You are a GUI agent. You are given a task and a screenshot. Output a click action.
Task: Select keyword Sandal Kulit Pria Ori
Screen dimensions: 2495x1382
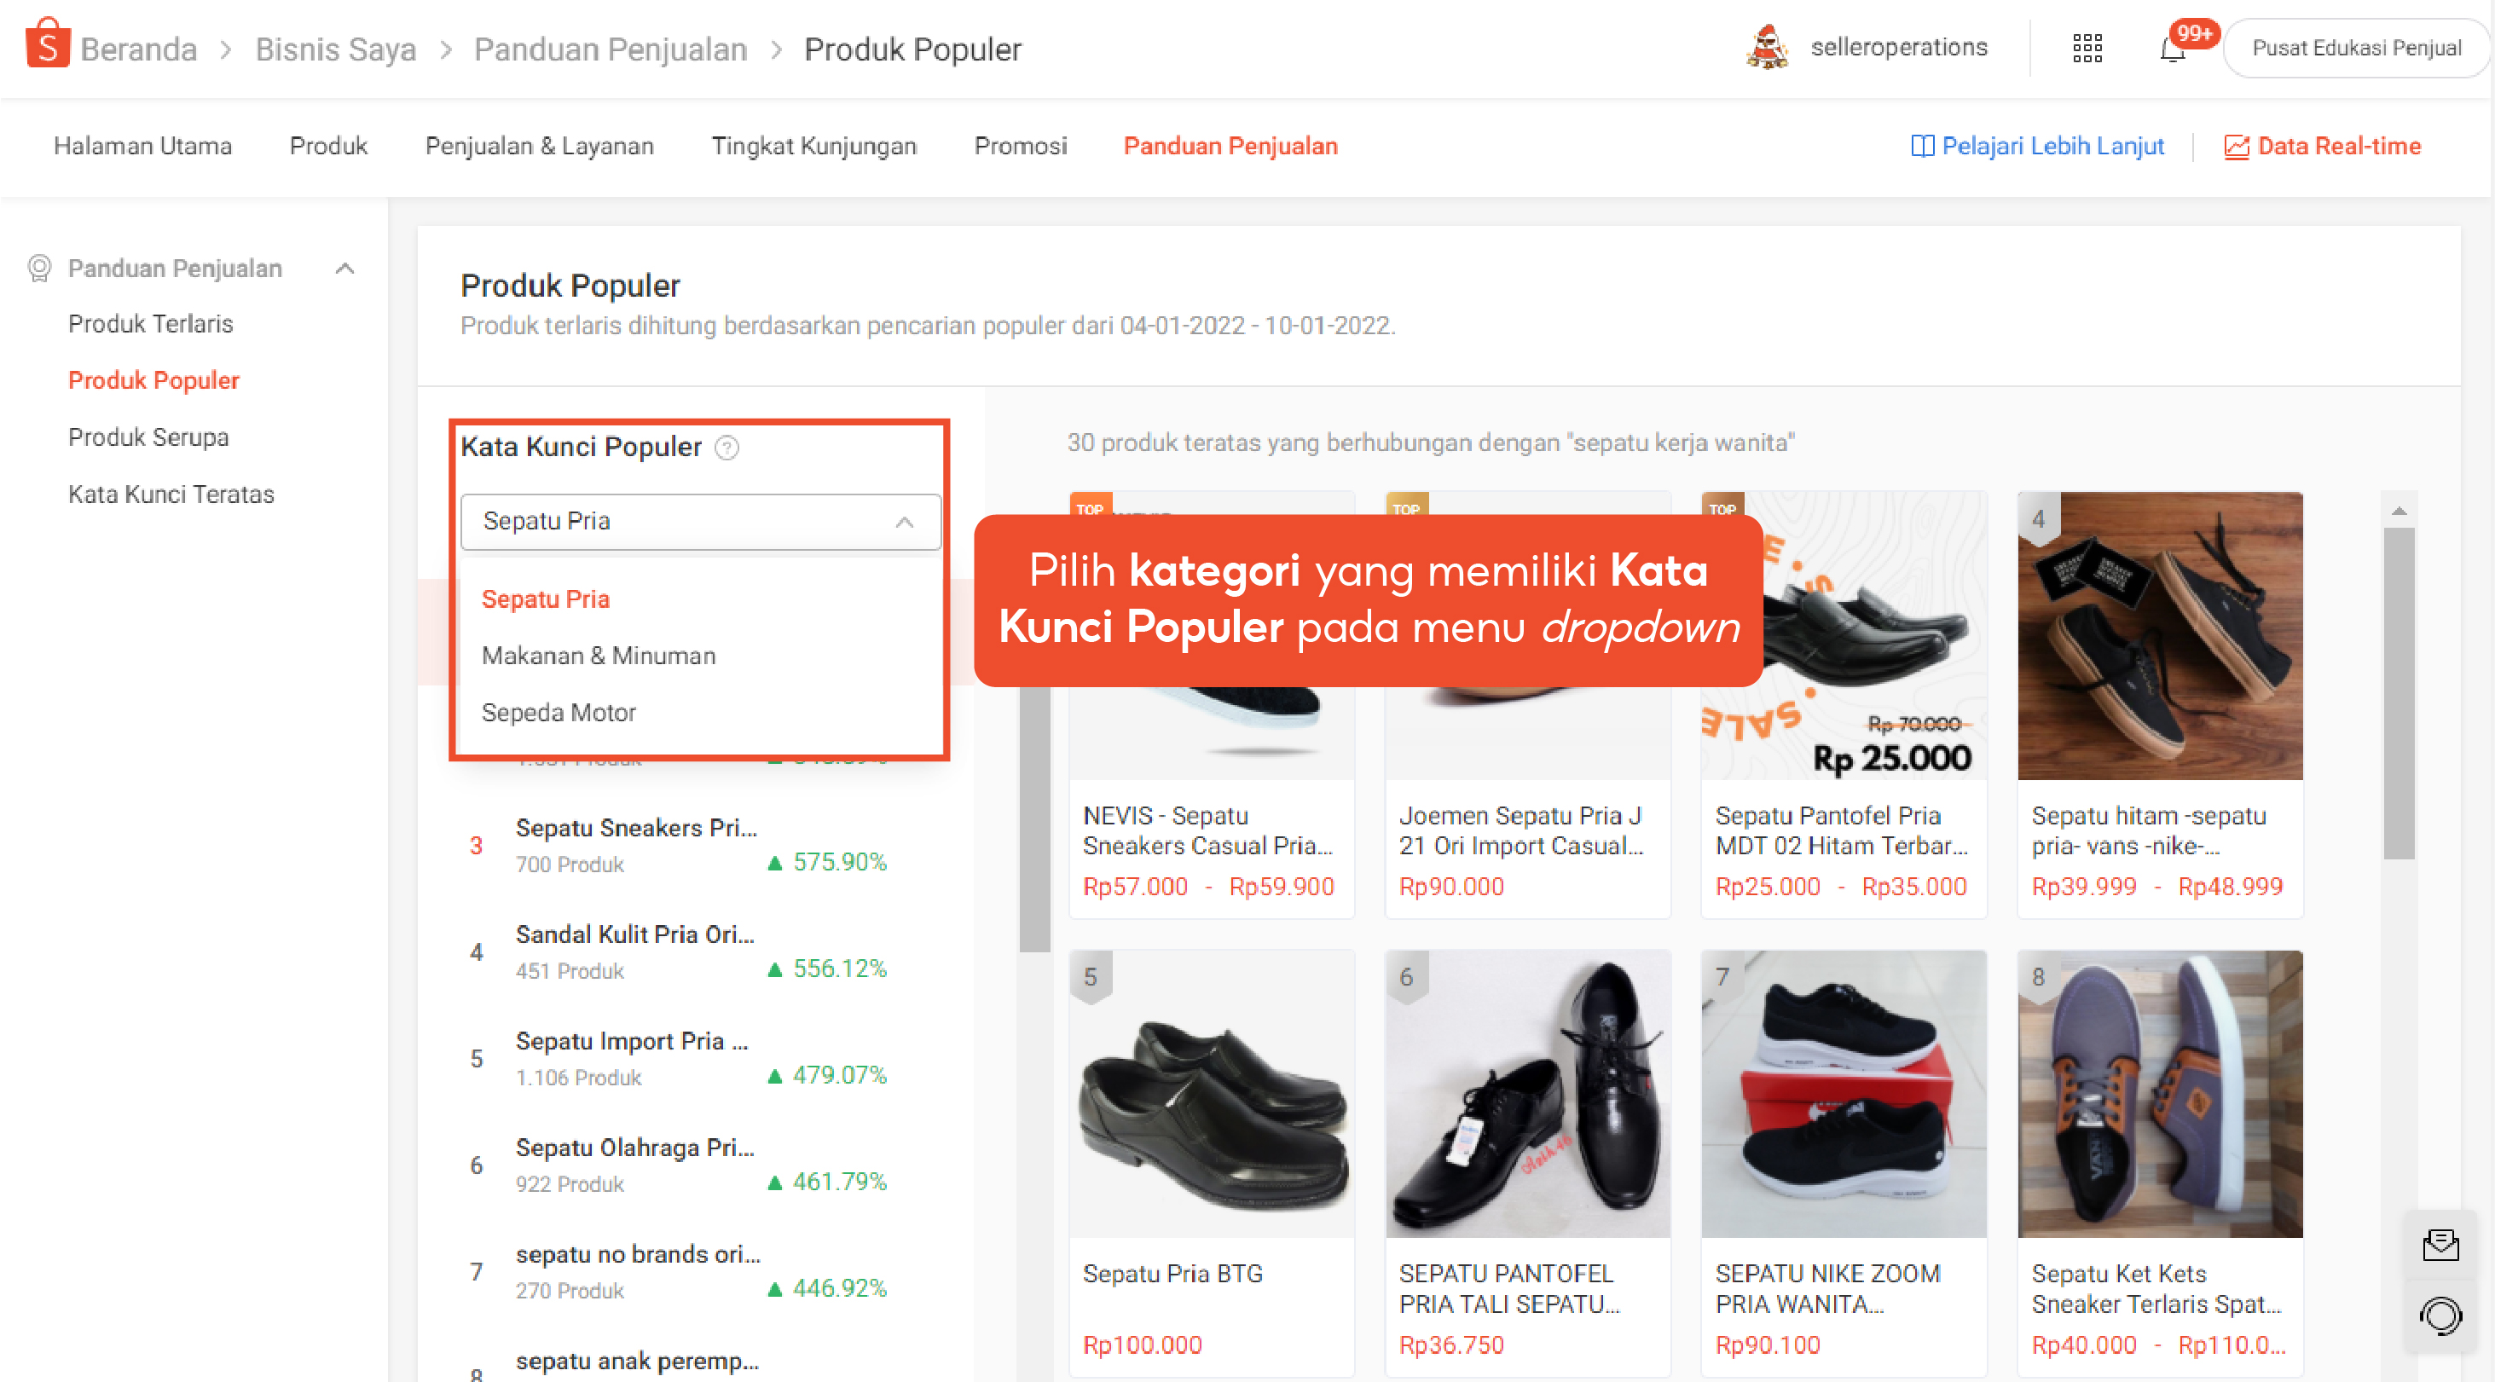coord(634,934)
